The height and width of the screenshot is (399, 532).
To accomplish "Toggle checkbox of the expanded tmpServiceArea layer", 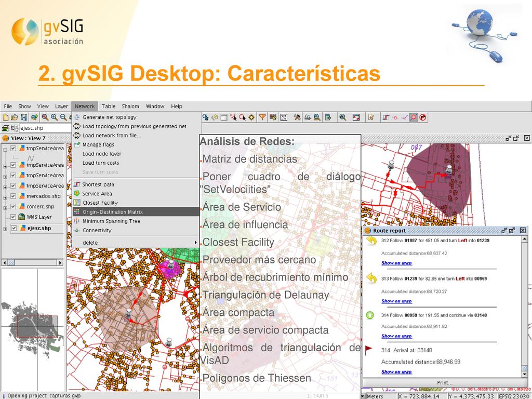I will (x=13, y=148).
